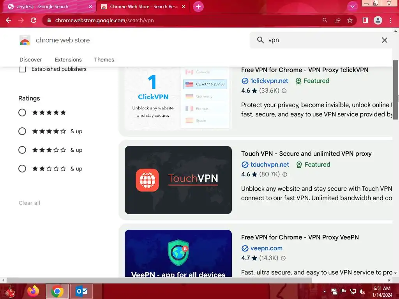View site security lock info
This screenshot has width=399, height=299.
click(x=49, y=20)
